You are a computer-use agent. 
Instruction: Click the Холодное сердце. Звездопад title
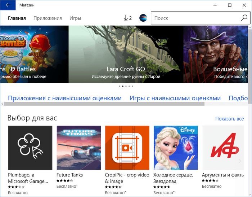tap(173, 178)
